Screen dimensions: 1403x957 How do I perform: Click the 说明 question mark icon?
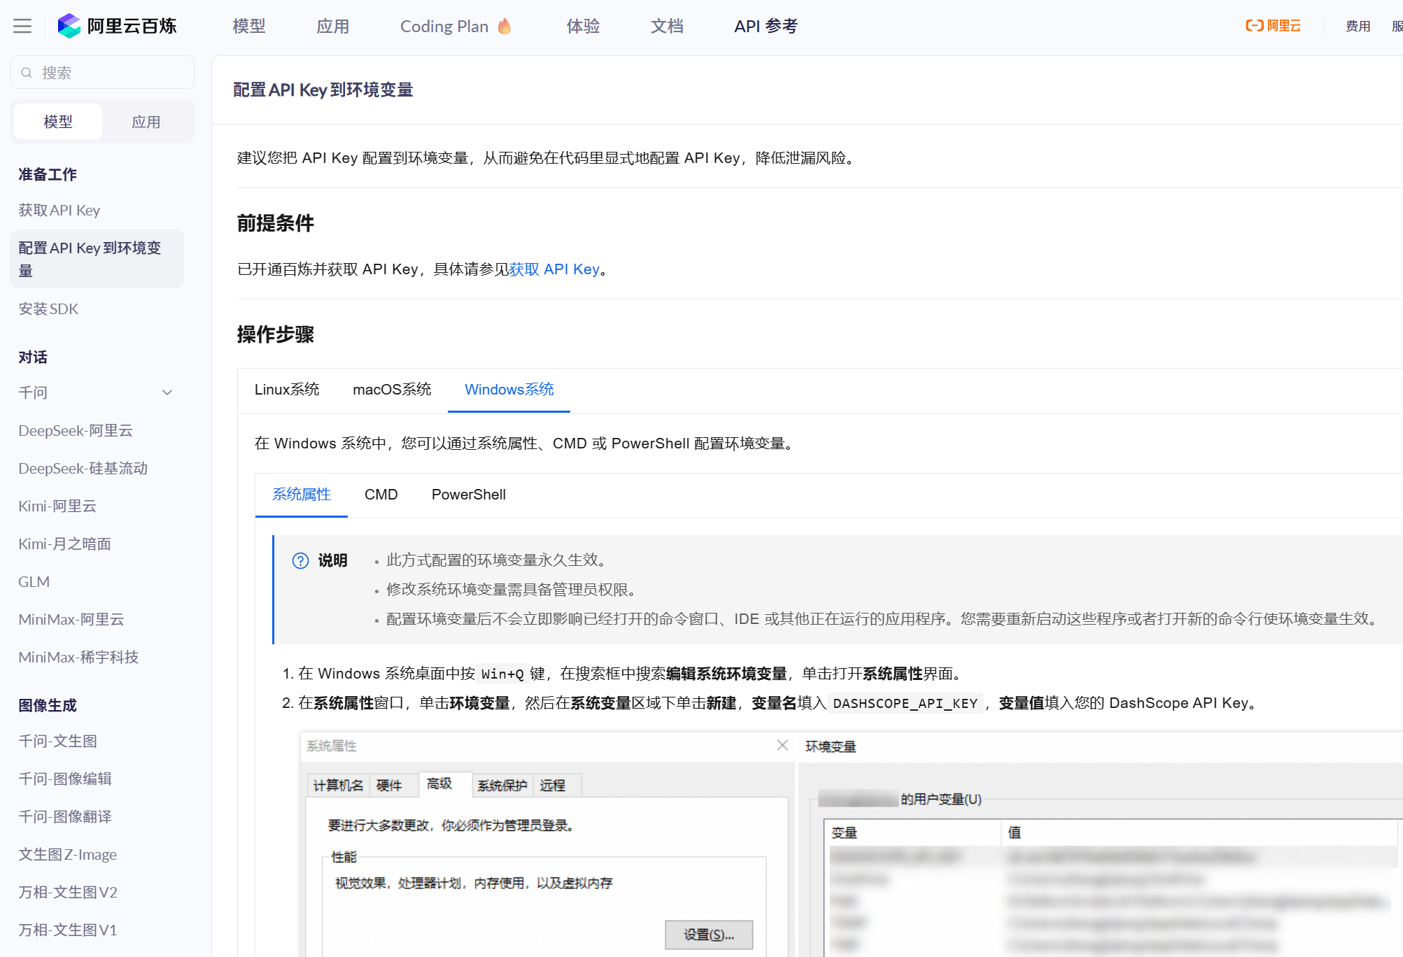[x=300, y=560]
